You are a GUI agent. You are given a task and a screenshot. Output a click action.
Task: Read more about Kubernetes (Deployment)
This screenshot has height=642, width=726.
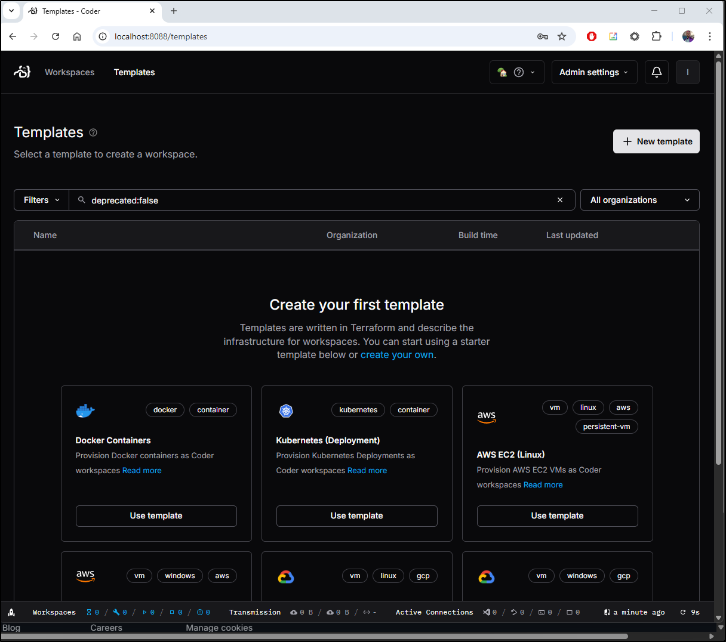(x=367, y=470)
